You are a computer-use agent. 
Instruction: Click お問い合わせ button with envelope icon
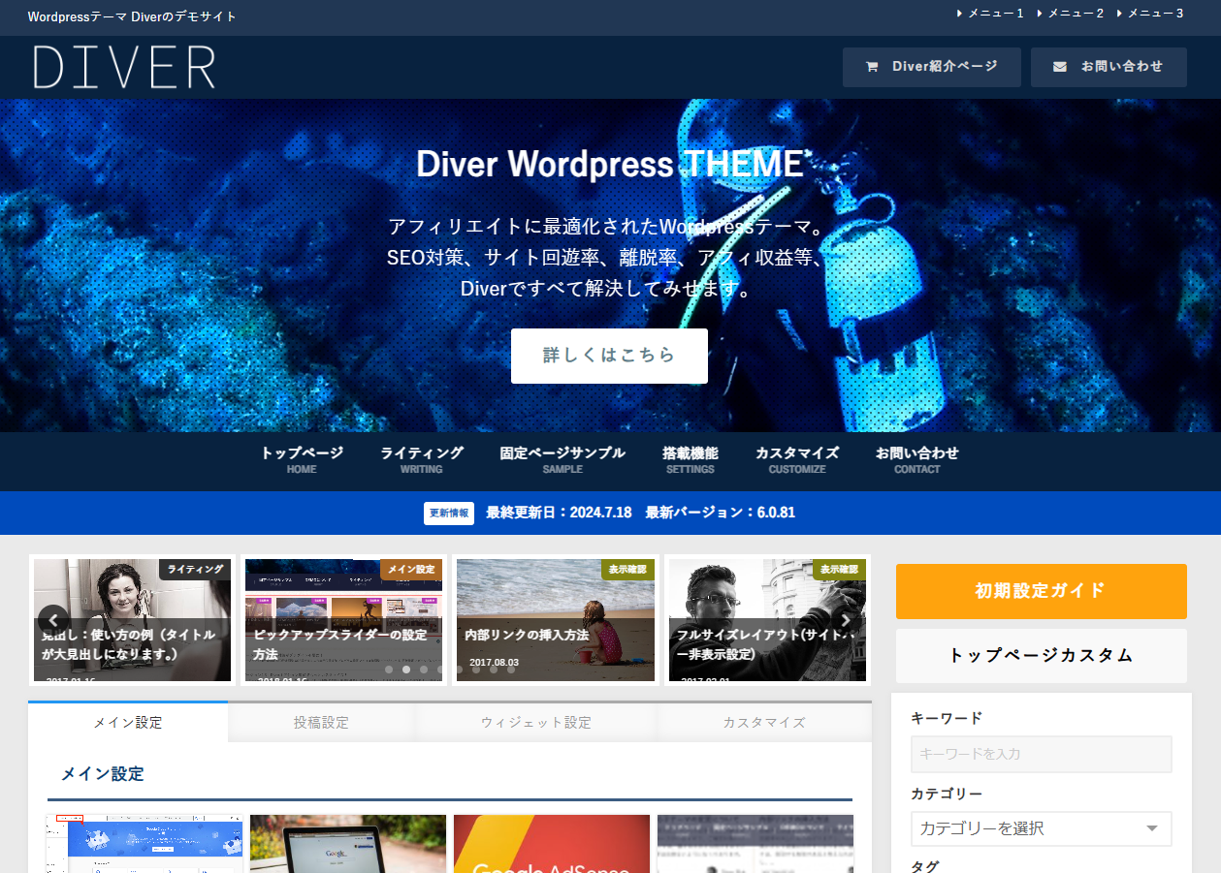pos(1109,67)
